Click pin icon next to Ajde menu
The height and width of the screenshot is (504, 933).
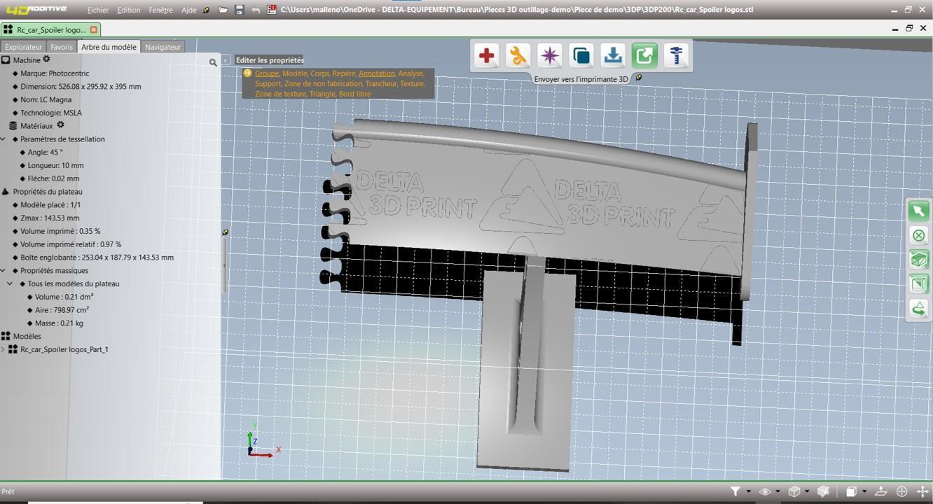point(206,10)
